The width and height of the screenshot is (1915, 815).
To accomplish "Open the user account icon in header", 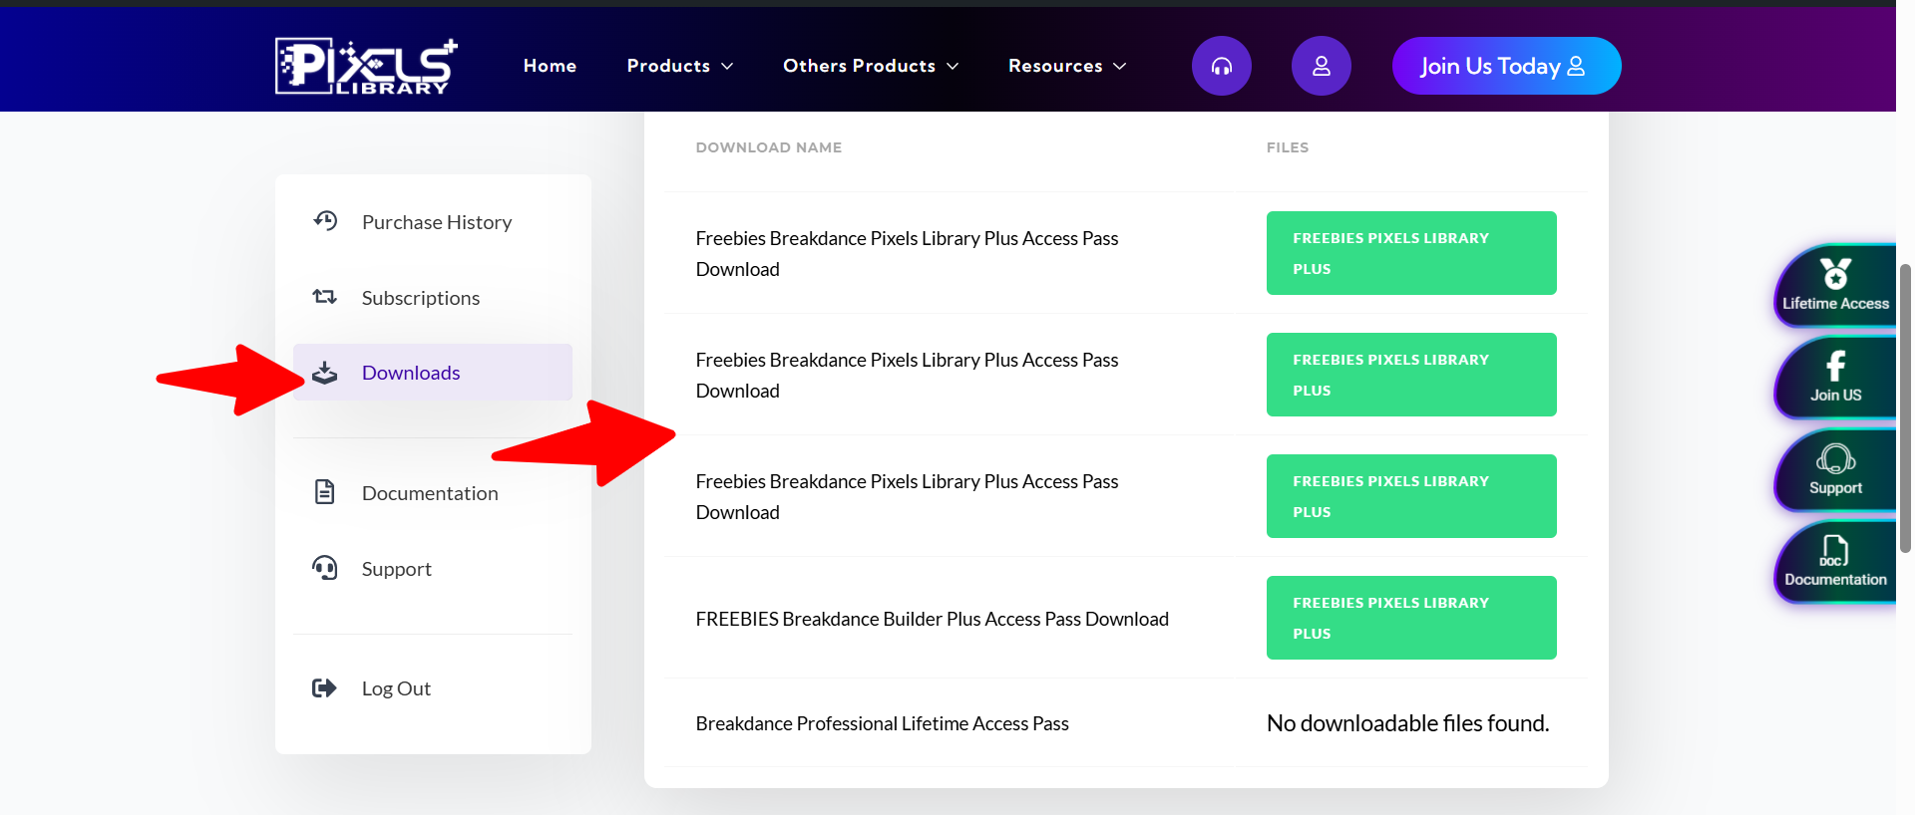I will pos(1321,66).
